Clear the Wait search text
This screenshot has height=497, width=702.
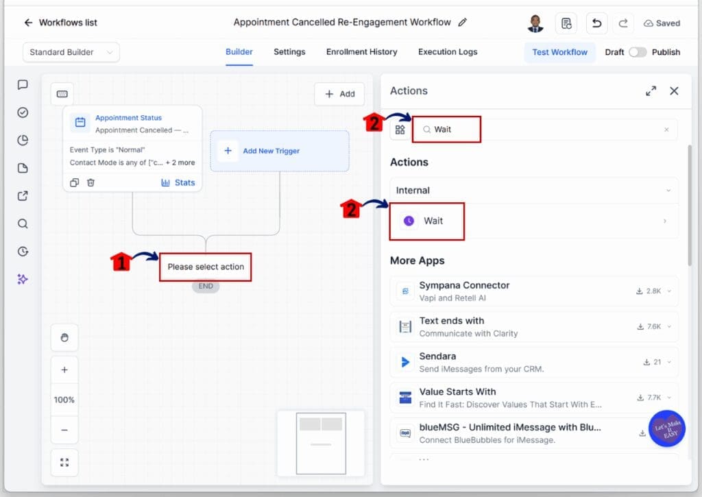click(x=666, y=130)
